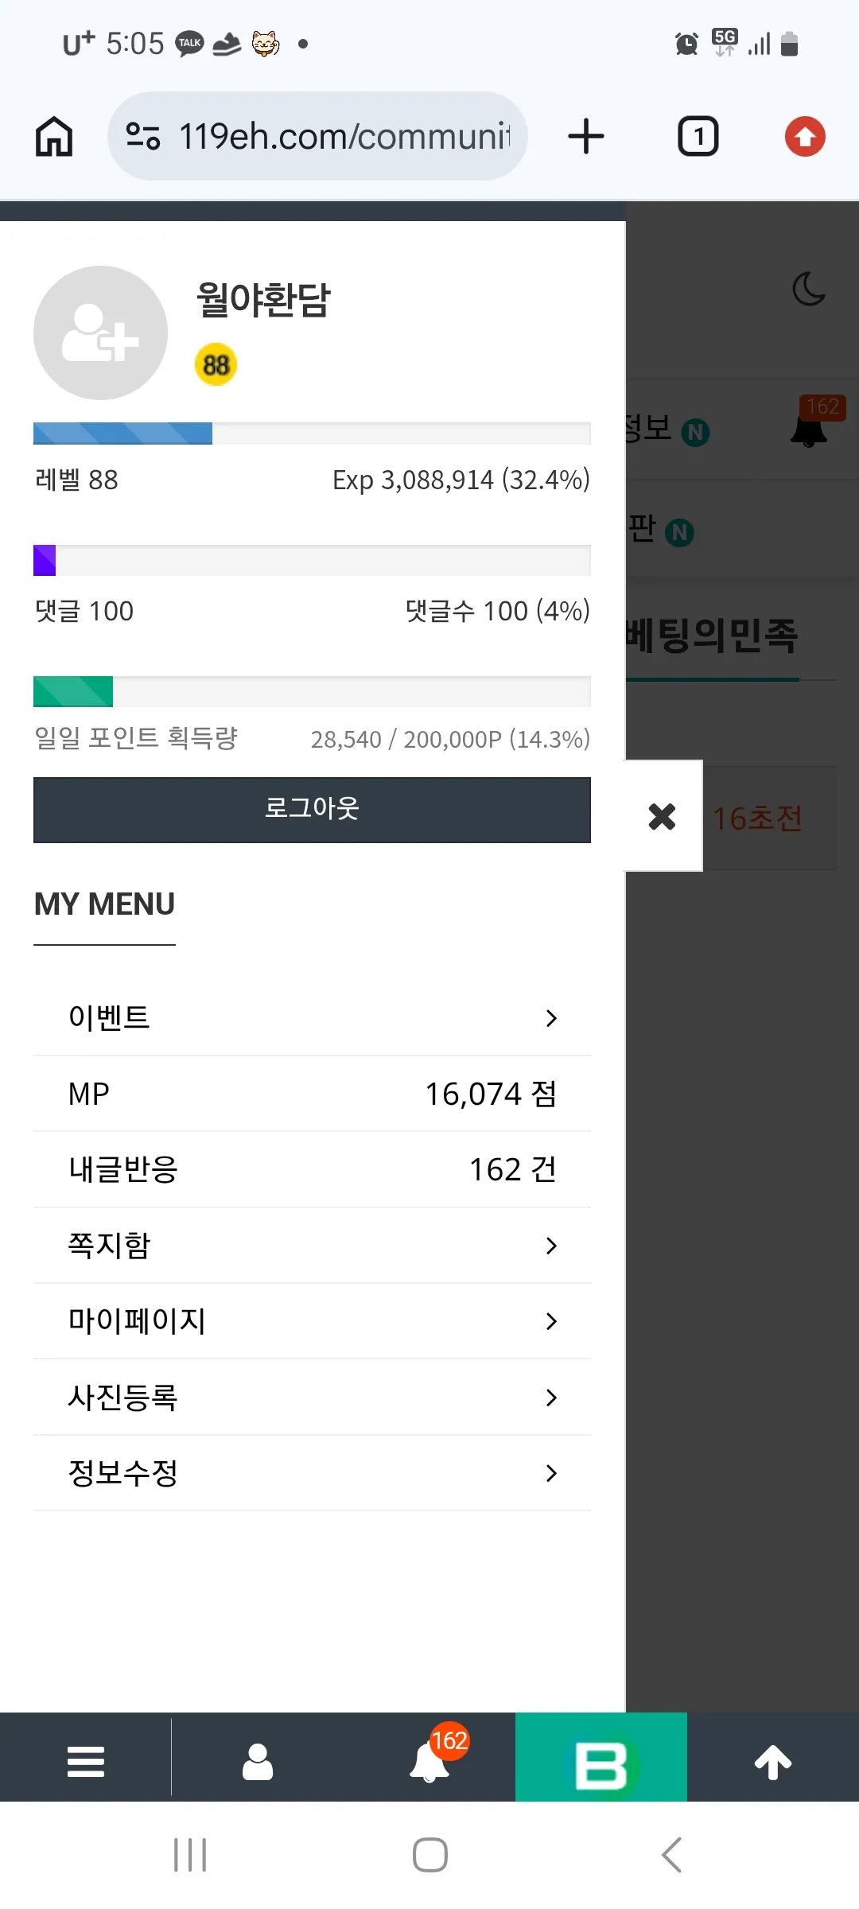Toggle dark mode with the moon icon
Screen dimensions: 859x1909
pyautogui.click(x=810, y=289)
